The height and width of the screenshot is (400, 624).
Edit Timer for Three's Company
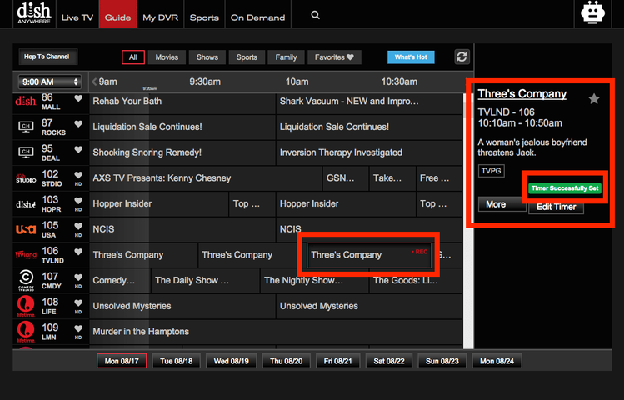pos(556,207)
